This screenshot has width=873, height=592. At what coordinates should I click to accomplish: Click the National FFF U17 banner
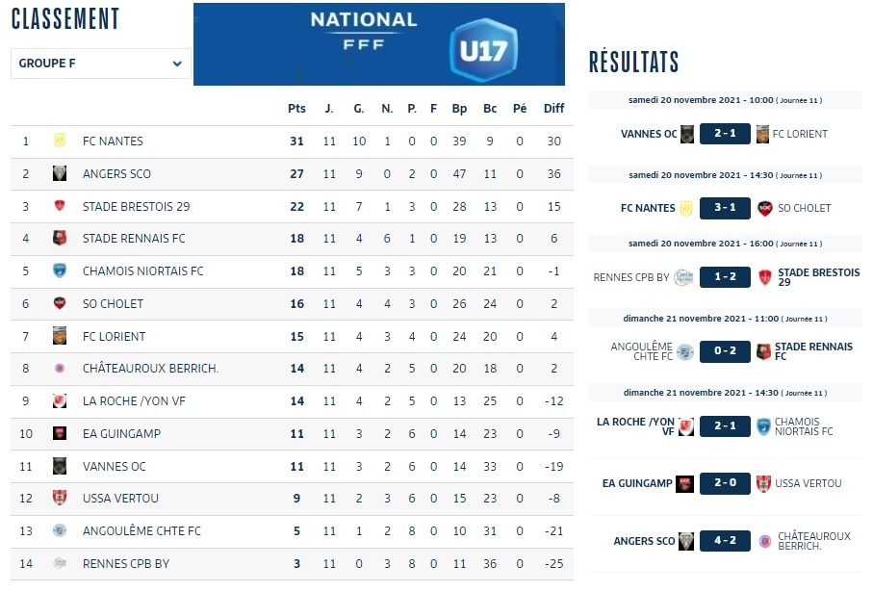click(378, 44)
